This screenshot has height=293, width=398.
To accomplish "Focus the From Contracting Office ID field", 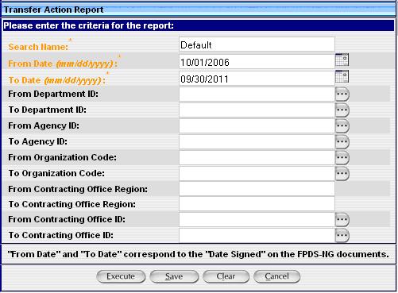I will (x=257, y=220).
